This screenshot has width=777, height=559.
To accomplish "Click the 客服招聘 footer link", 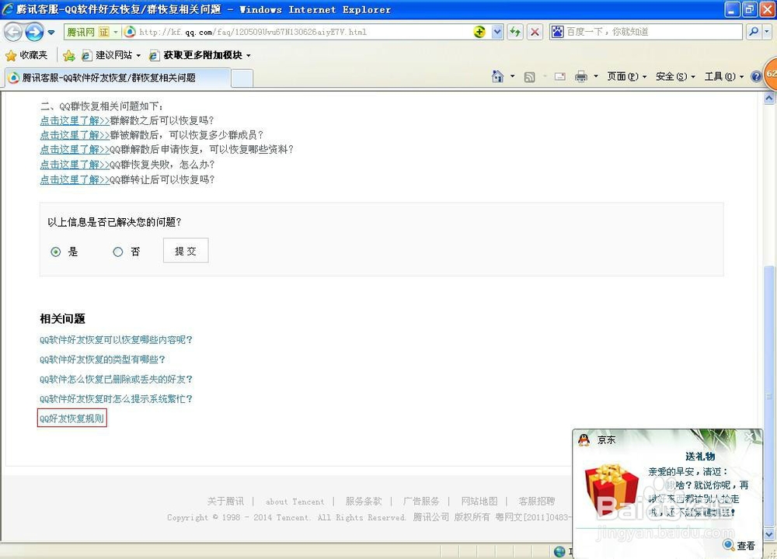I will [x=537, y=501].
